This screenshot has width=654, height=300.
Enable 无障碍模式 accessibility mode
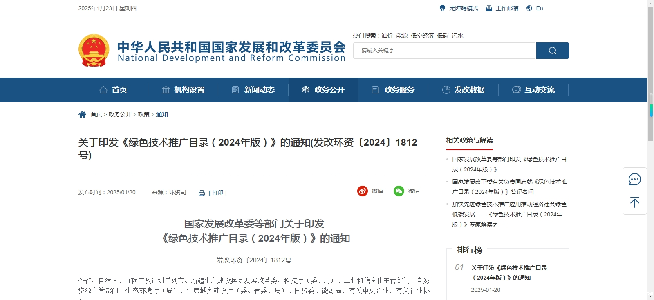click(x=459, y=8)
